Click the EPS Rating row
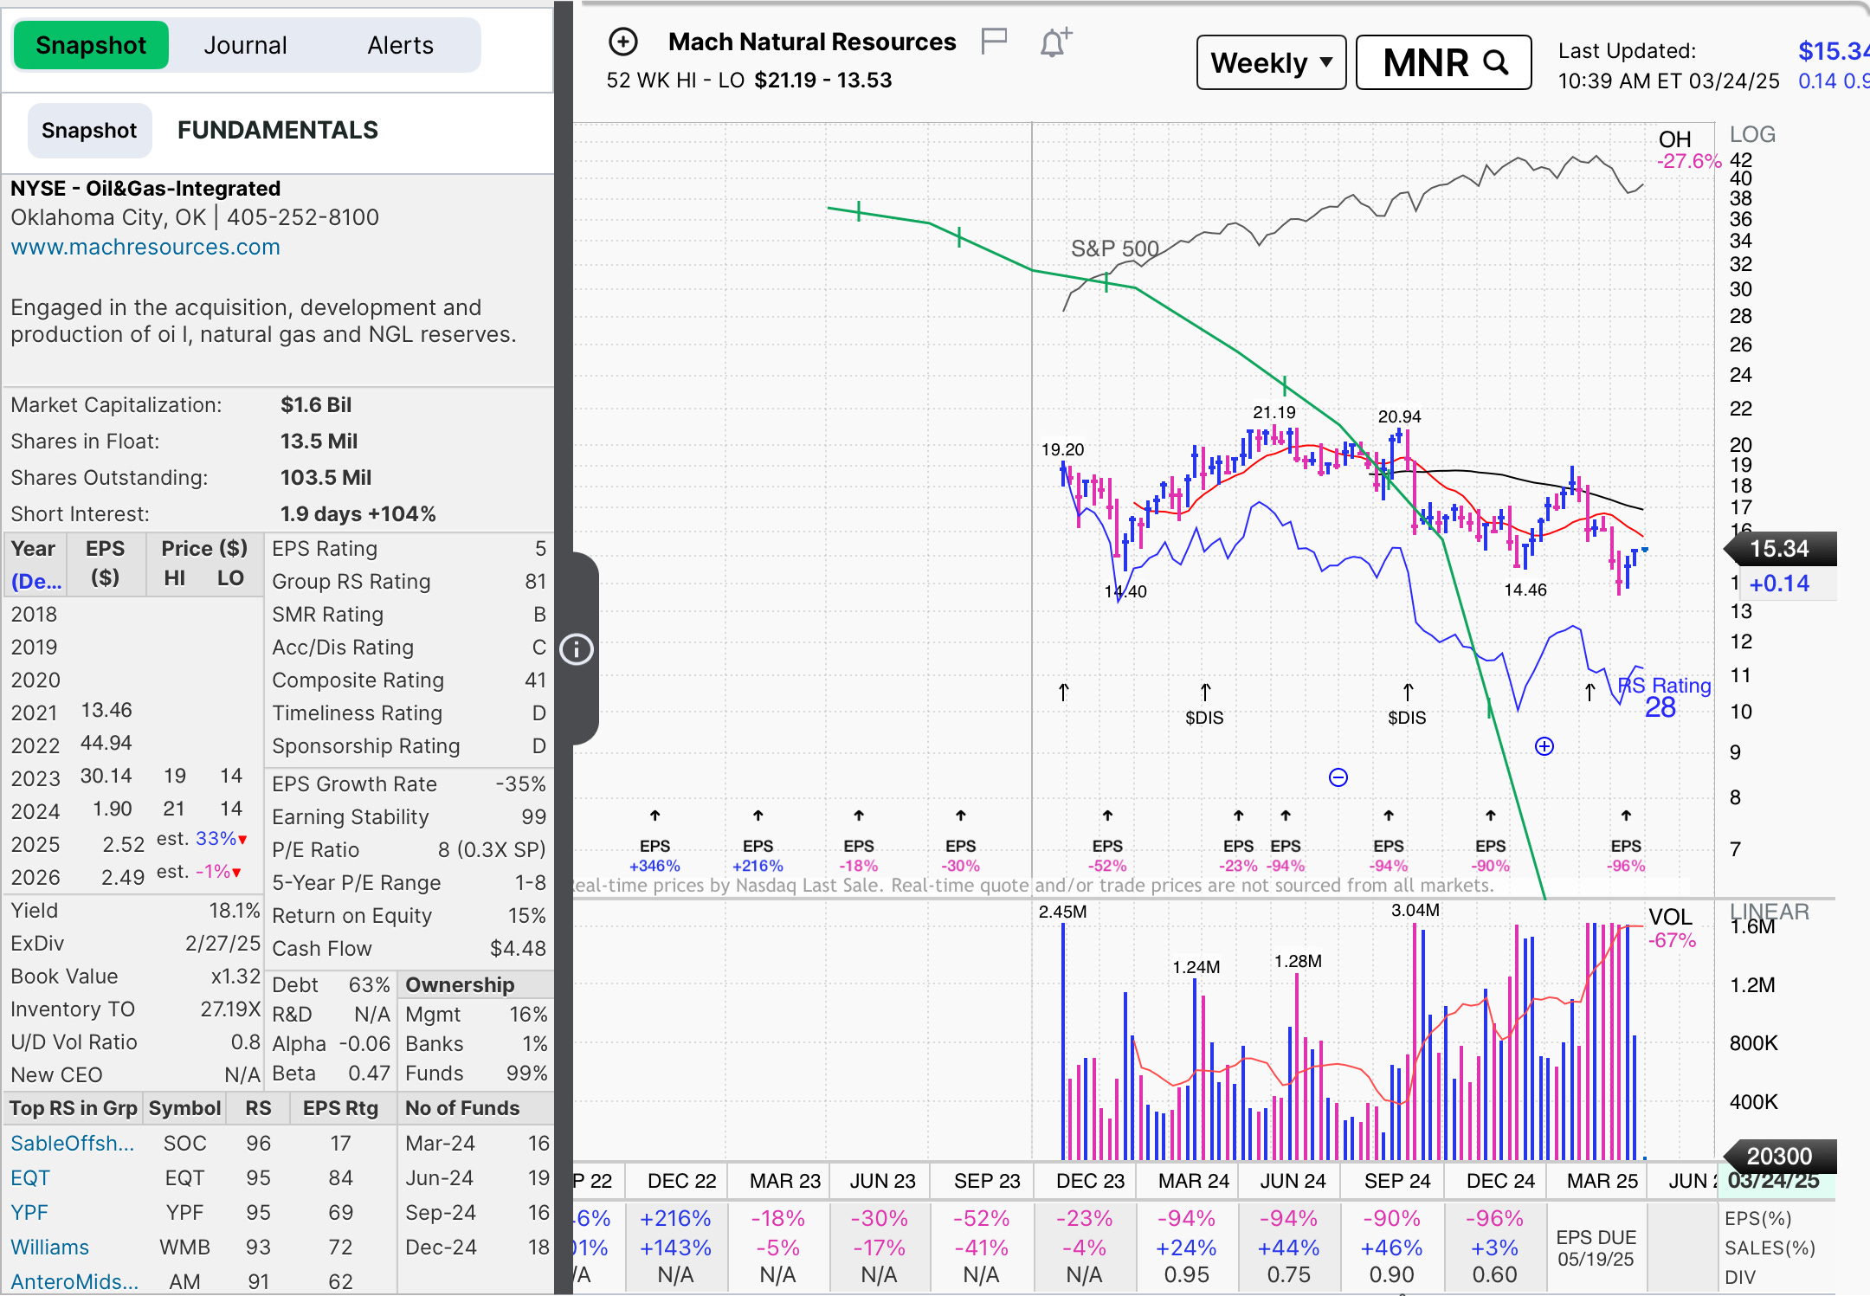This screenshot has height=1296, width=1870. [x=409, y=549]
